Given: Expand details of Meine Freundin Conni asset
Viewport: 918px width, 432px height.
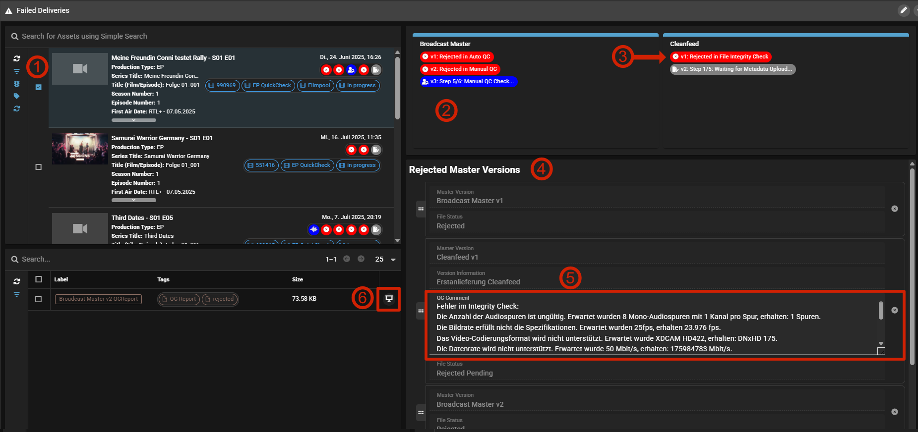Looking at the screenshot, I should tap(133, 120).
